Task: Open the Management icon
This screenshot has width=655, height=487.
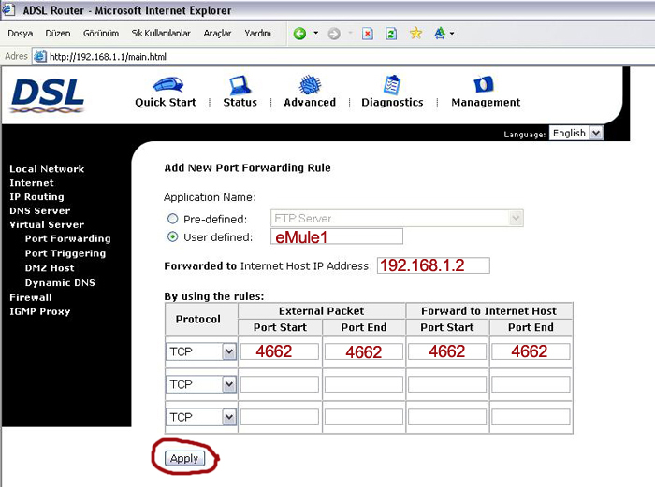Action: click(x=484, y=85)
